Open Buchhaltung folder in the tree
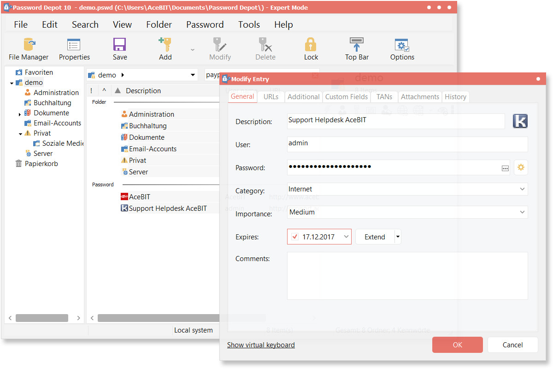 point(52,103)
